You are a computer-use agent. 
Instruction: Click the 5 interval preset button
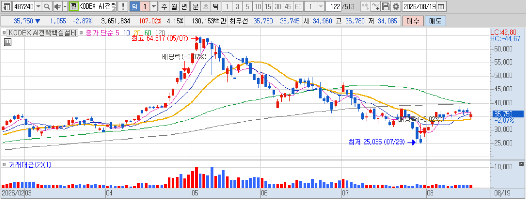[248, 6]
